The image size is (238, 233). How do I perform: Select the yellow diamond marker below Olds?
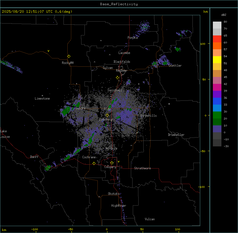tap(107, 115)
